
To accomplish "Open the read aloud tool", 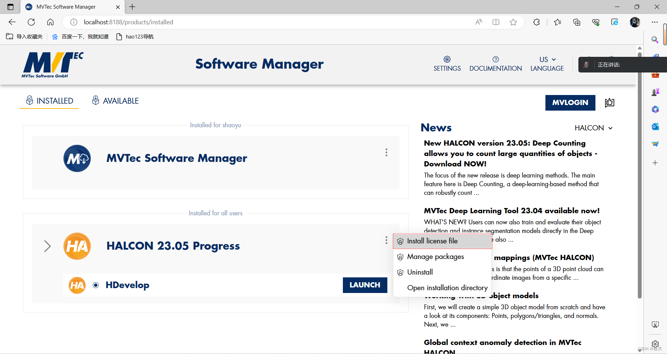I will point(479,22).
